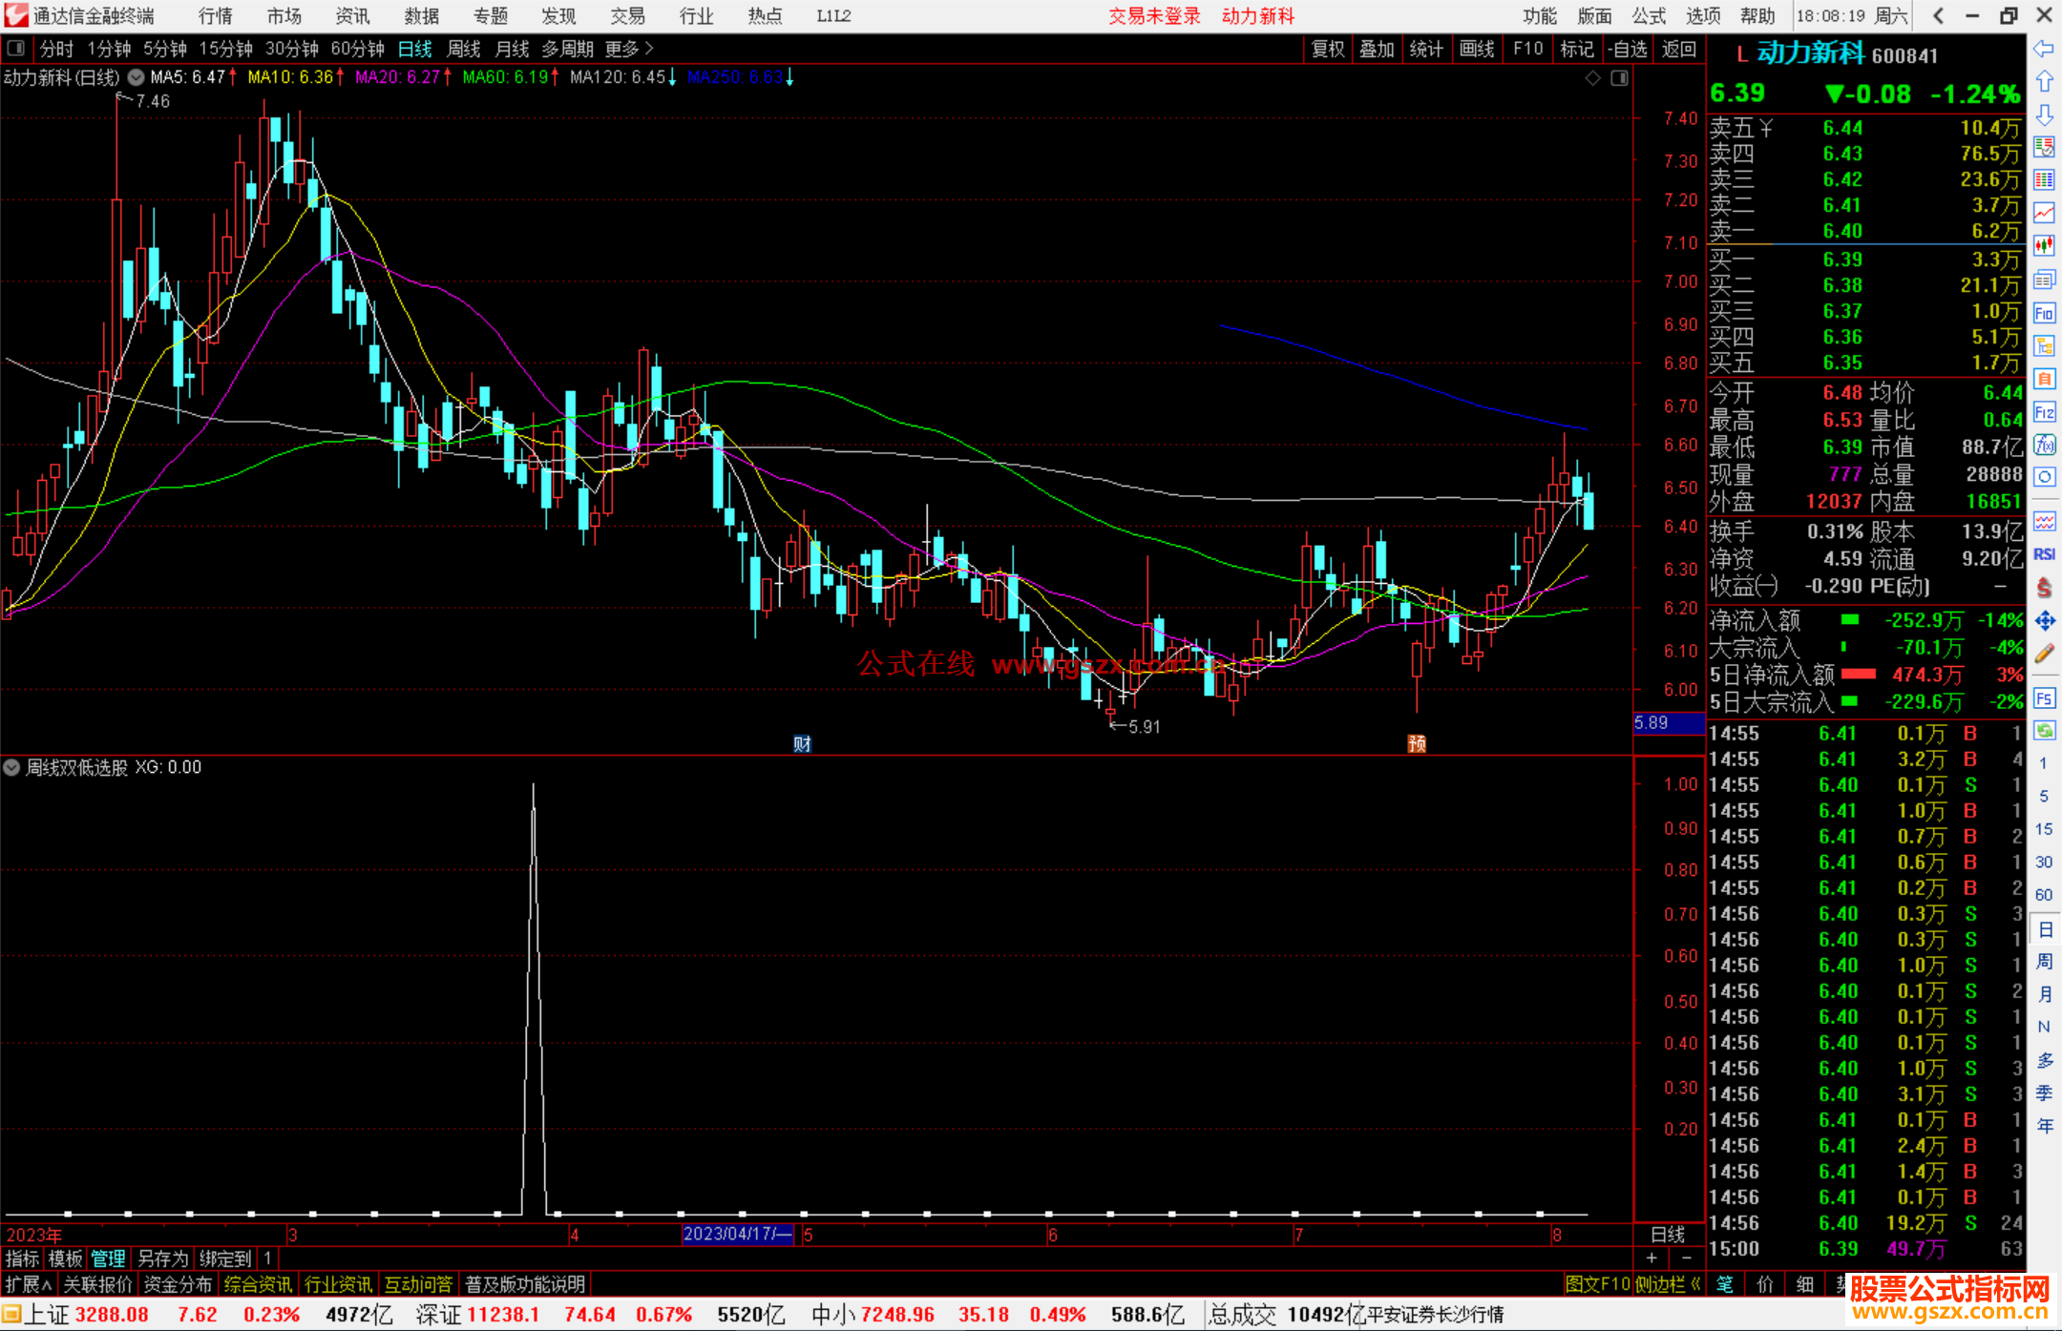
Task: Click the 财 marker on the chart timeline
Action: (x=802, y=743)
